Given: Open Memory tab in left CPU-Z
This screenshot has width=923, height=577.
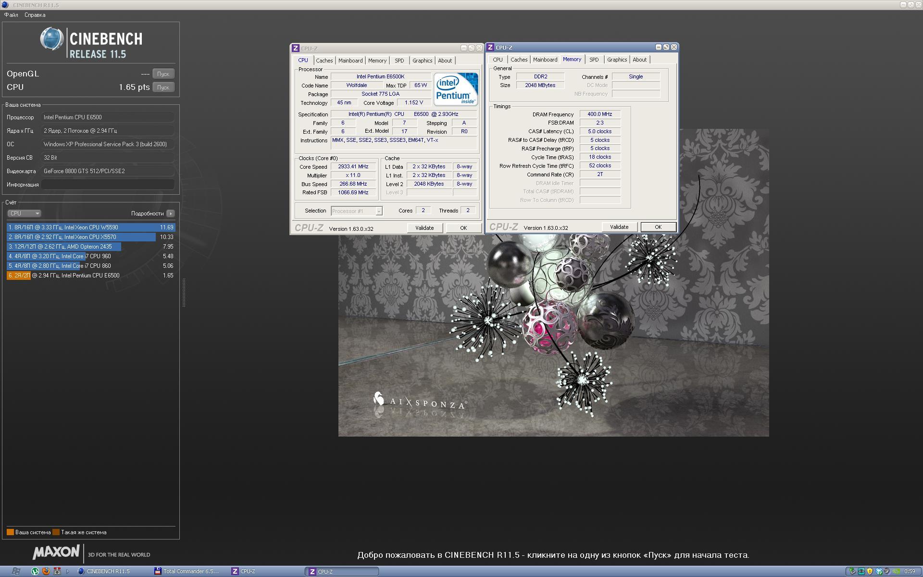Looking at the screenshot, I should click(377, 61).
